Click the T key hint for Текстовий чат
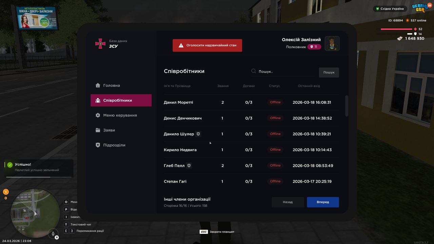This screenshot has width=434, height=244. [66, 224]
